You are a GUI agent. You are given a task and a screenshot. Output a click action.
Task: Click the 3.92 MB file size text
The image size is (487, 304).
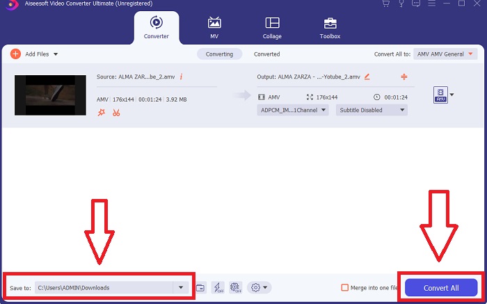click(x=177, y=99)
